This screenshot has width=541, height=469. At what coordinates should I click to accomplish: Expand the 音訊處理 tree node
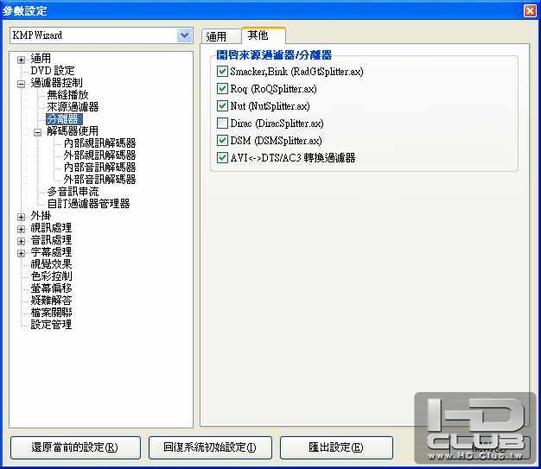21,241
